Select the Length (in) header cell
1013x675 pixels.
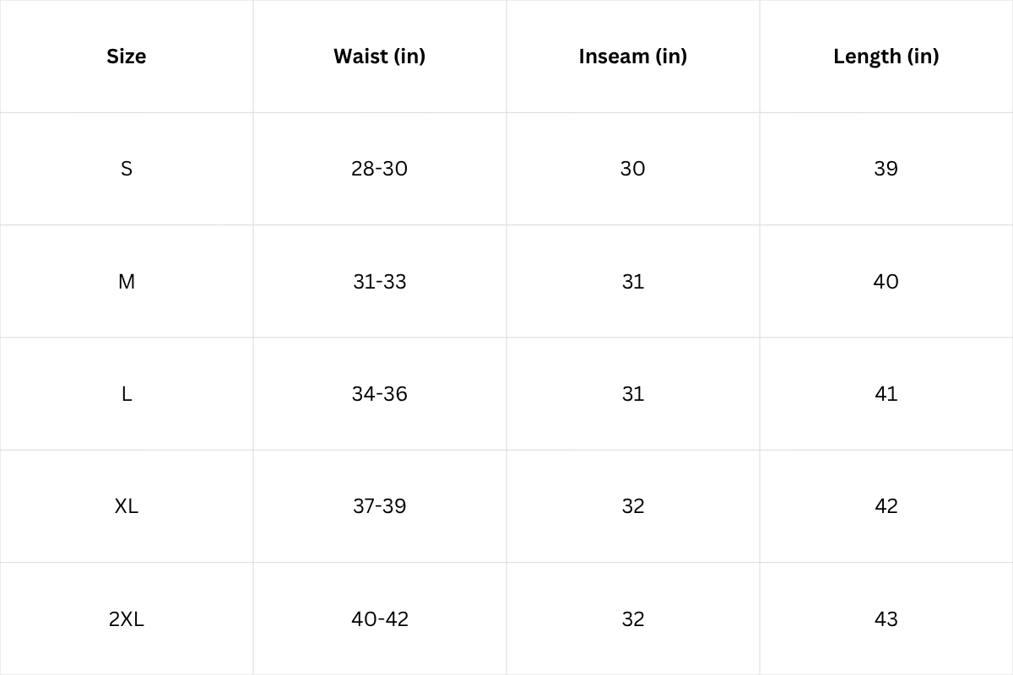coord(886,57)
